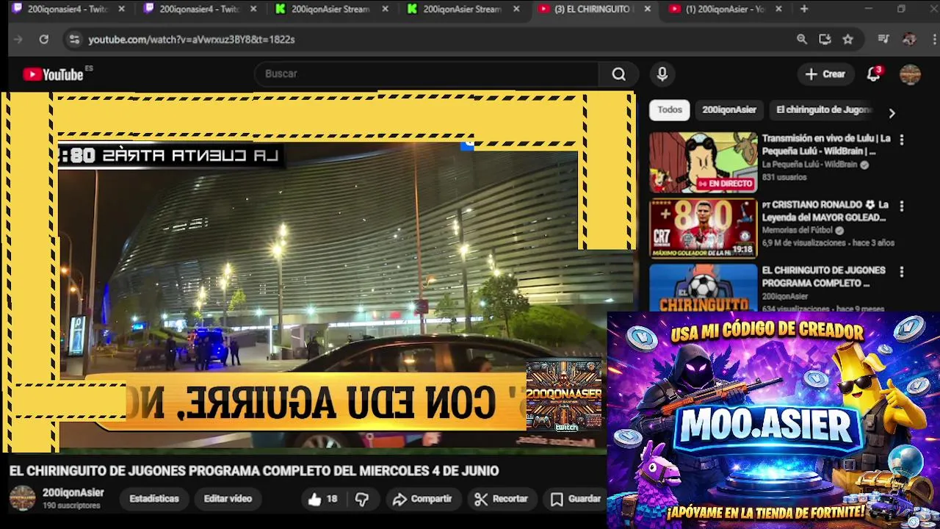The image size is (940, 529).
Task: Like the video with thumbs up
Action: [x=322, y=499]
